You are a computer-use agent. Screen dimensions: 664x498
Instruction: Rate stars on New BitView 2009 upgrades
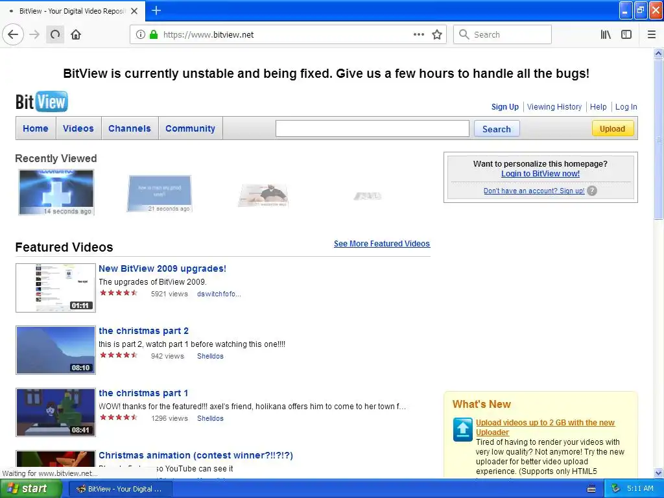point(119,292)
